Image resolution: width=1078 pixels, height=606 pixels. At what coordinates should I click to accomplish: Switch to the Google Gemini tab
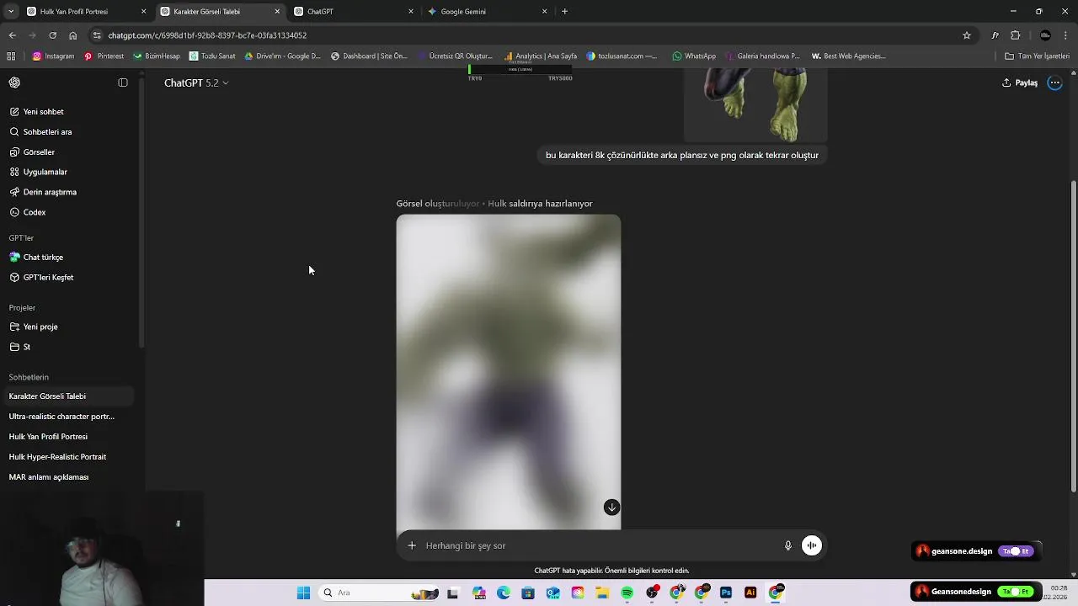[487, 12]
